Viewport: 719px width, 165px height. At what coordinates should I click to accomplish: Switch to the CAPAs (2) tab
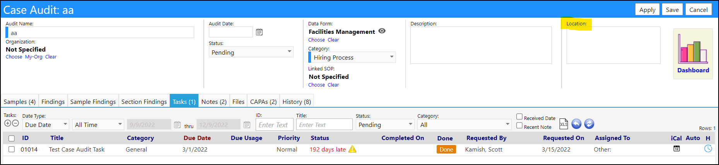[263, 102]
